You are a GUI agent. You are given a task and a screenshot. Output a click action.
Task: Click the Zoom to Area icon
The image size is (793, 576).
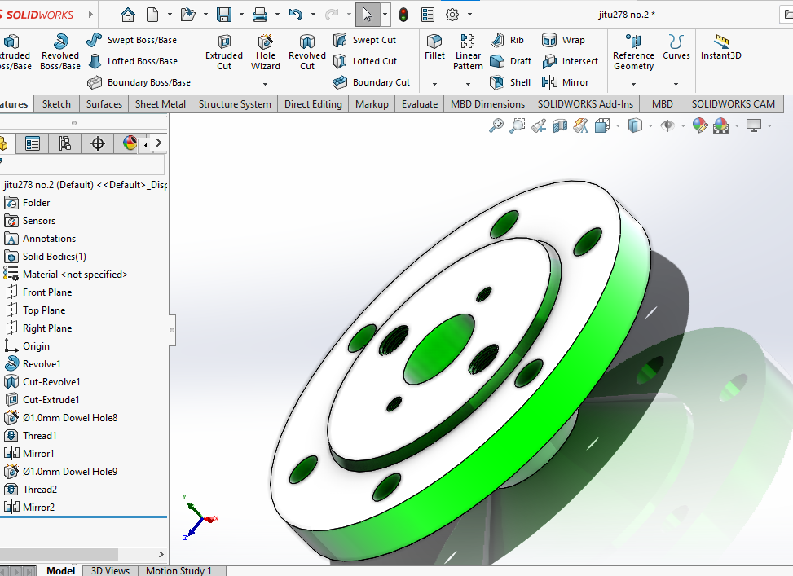point(518,125)
